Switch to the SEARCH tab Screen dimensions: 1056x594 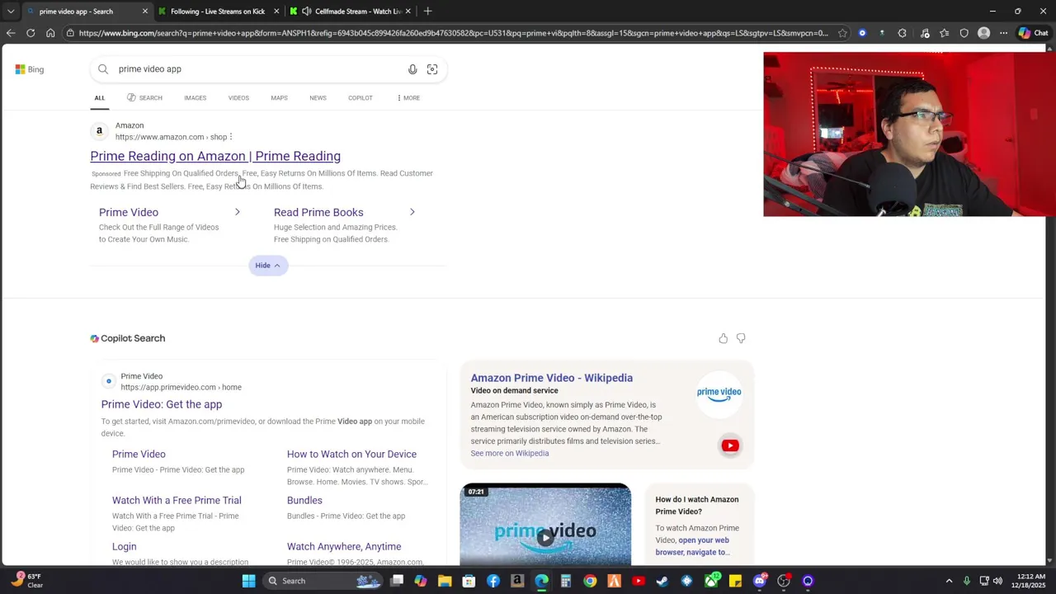(x=144, y=97)
